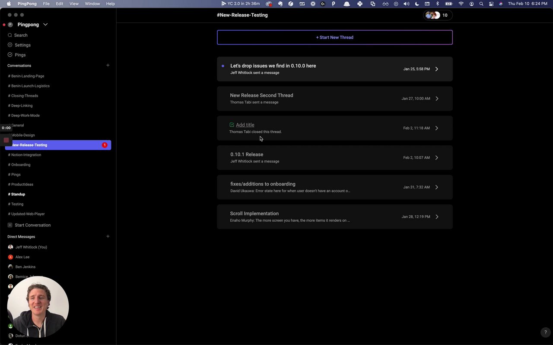Click the Start Conversation plus square icon
Viewport: 553px width, 345px height.
coord(10,225)
